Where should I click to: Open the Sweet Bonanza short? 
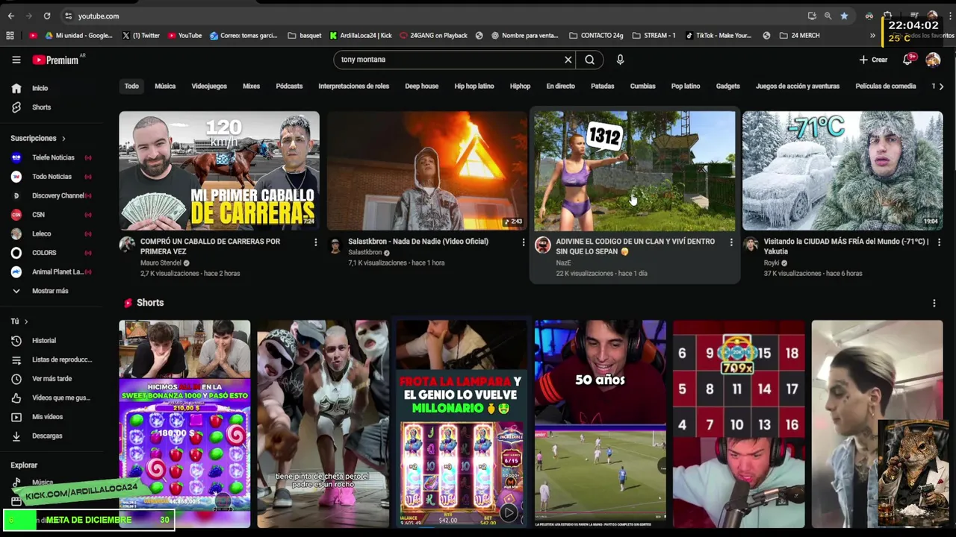184,424
